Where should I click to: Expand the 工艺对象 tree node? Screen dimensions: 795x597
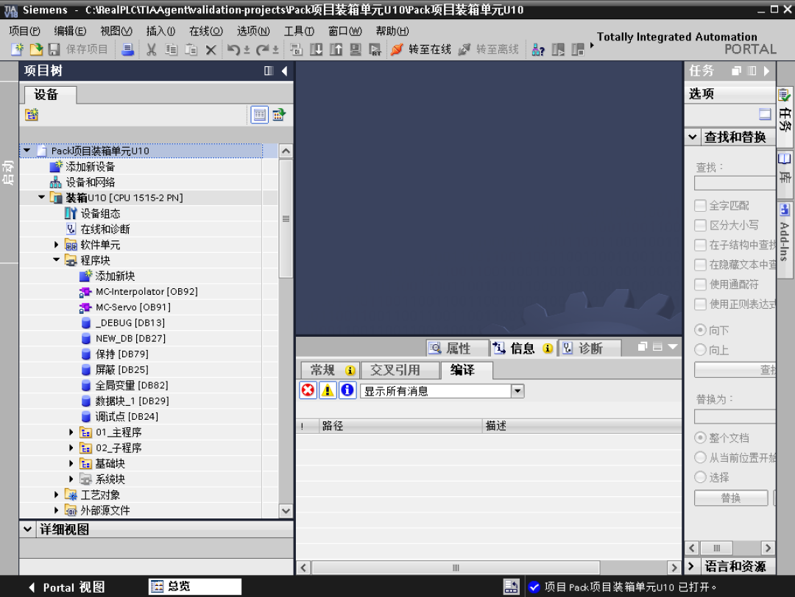click(56, 495)
